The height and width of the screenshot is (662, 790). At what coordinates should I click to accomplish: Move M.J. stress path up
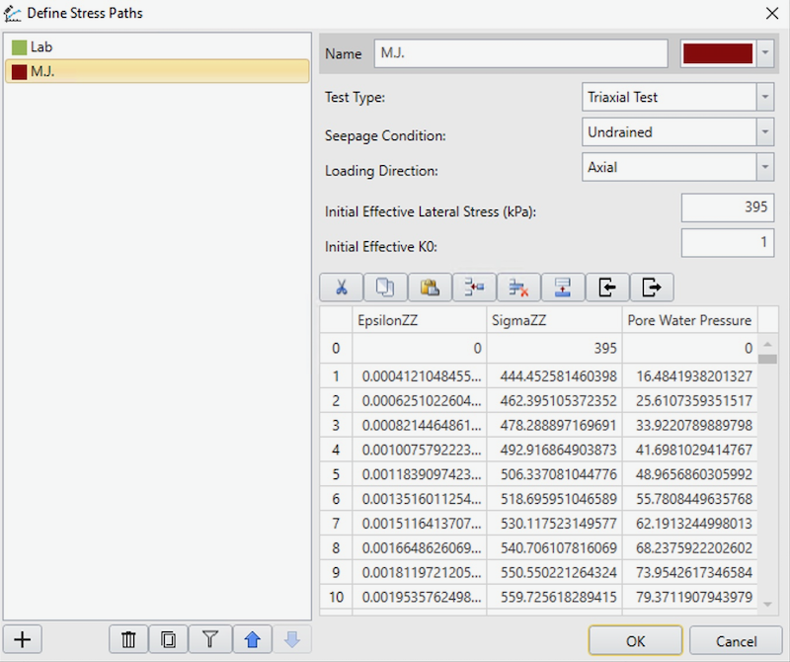pyautogui.click(x=252, y=639)
